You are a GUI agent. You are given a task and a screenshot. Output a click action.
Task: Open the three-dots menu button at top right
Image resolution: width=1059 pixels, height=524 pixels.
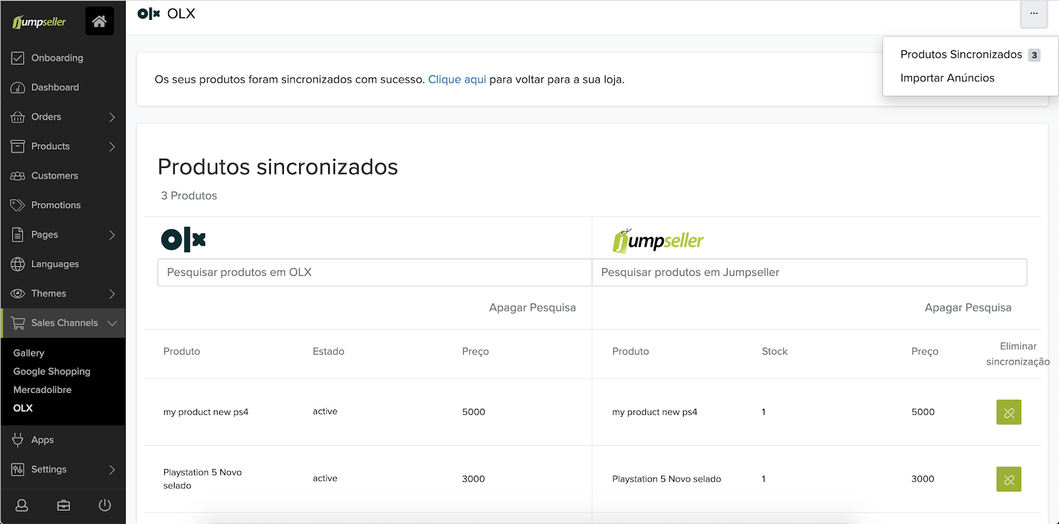pos(1033,13)
